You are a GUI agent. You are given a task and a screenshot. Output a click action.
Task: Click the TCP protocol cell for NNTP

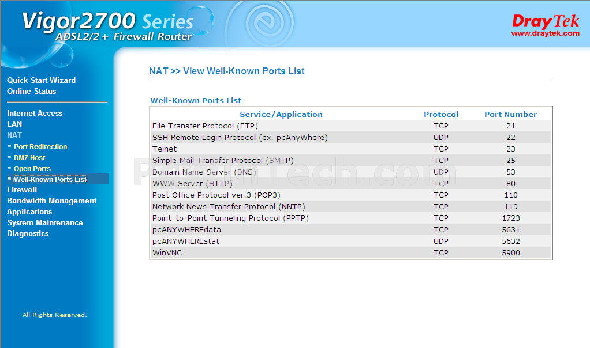[441, 206]
